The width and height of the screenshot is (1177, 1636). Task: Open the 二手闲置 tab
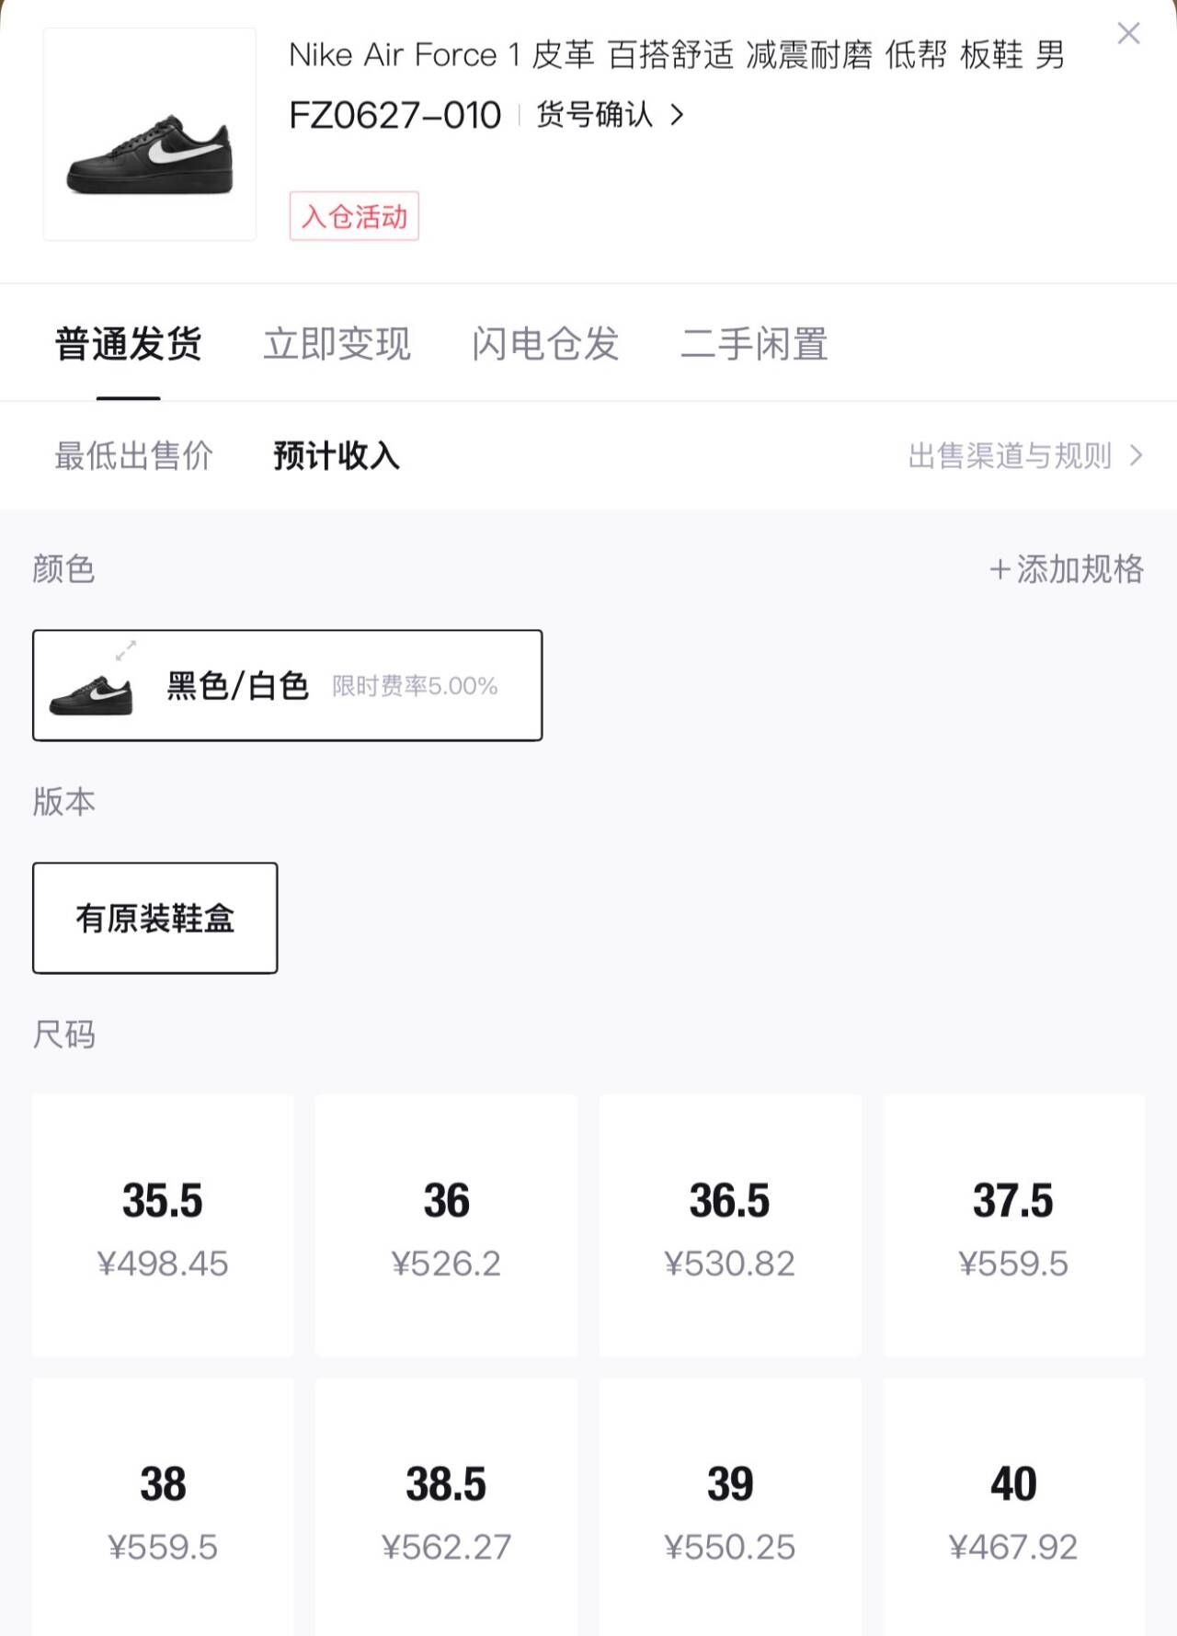[x=754, y=345]
